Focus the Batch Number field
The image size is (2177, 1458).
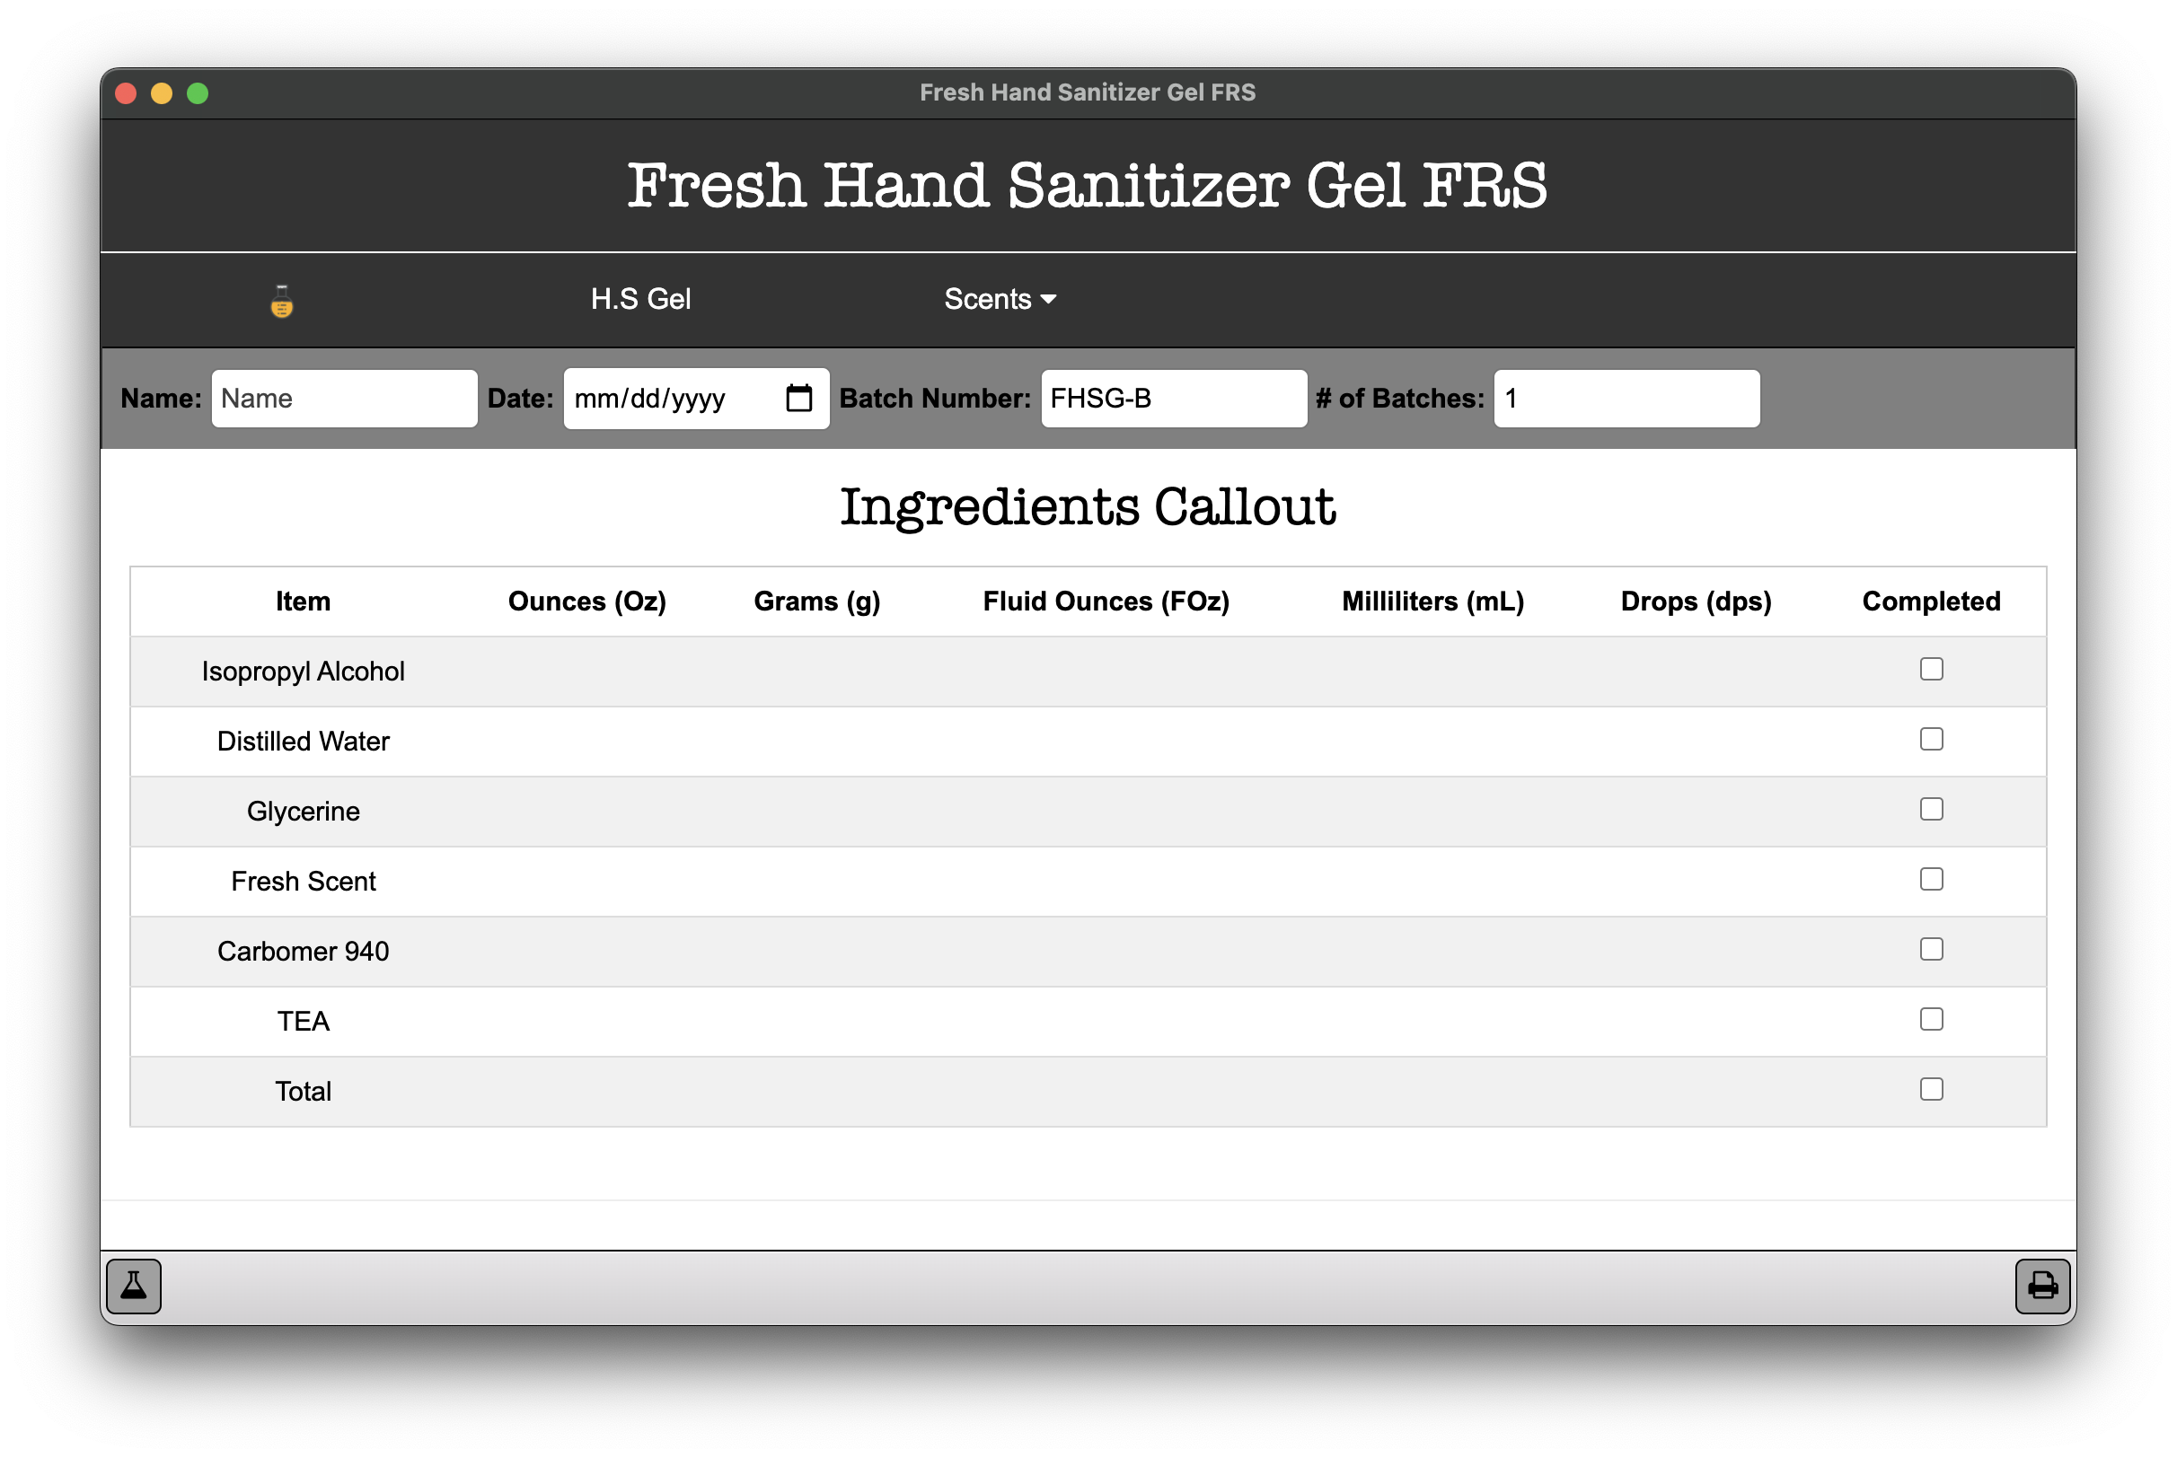(x=1174, y=399)
